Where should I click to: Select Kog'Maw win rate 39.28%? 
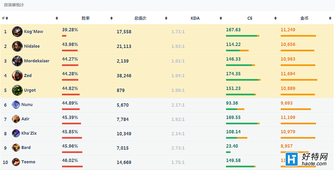70,30
